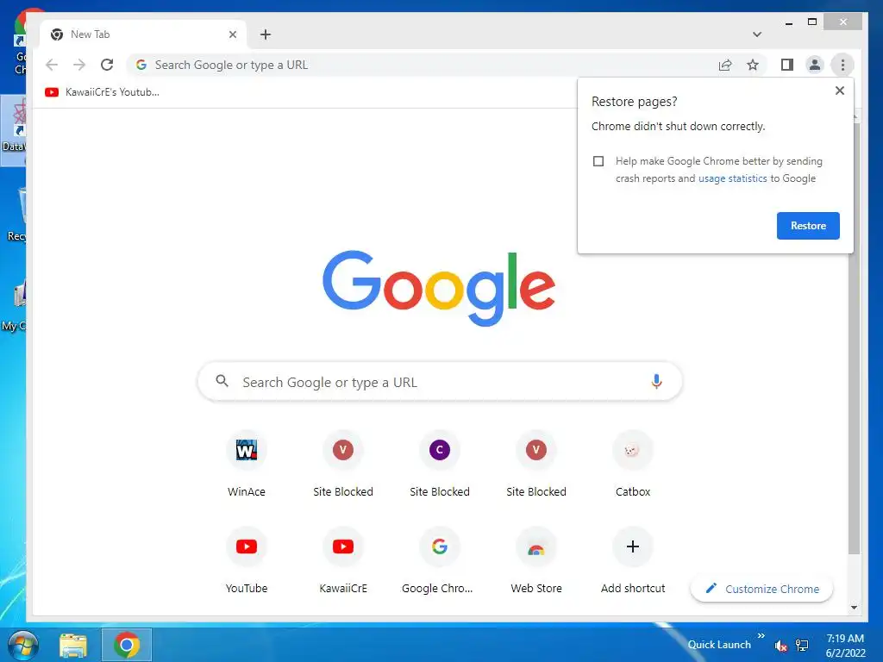
Task: Open the usage statistics link
Action: tap(732, 178)
